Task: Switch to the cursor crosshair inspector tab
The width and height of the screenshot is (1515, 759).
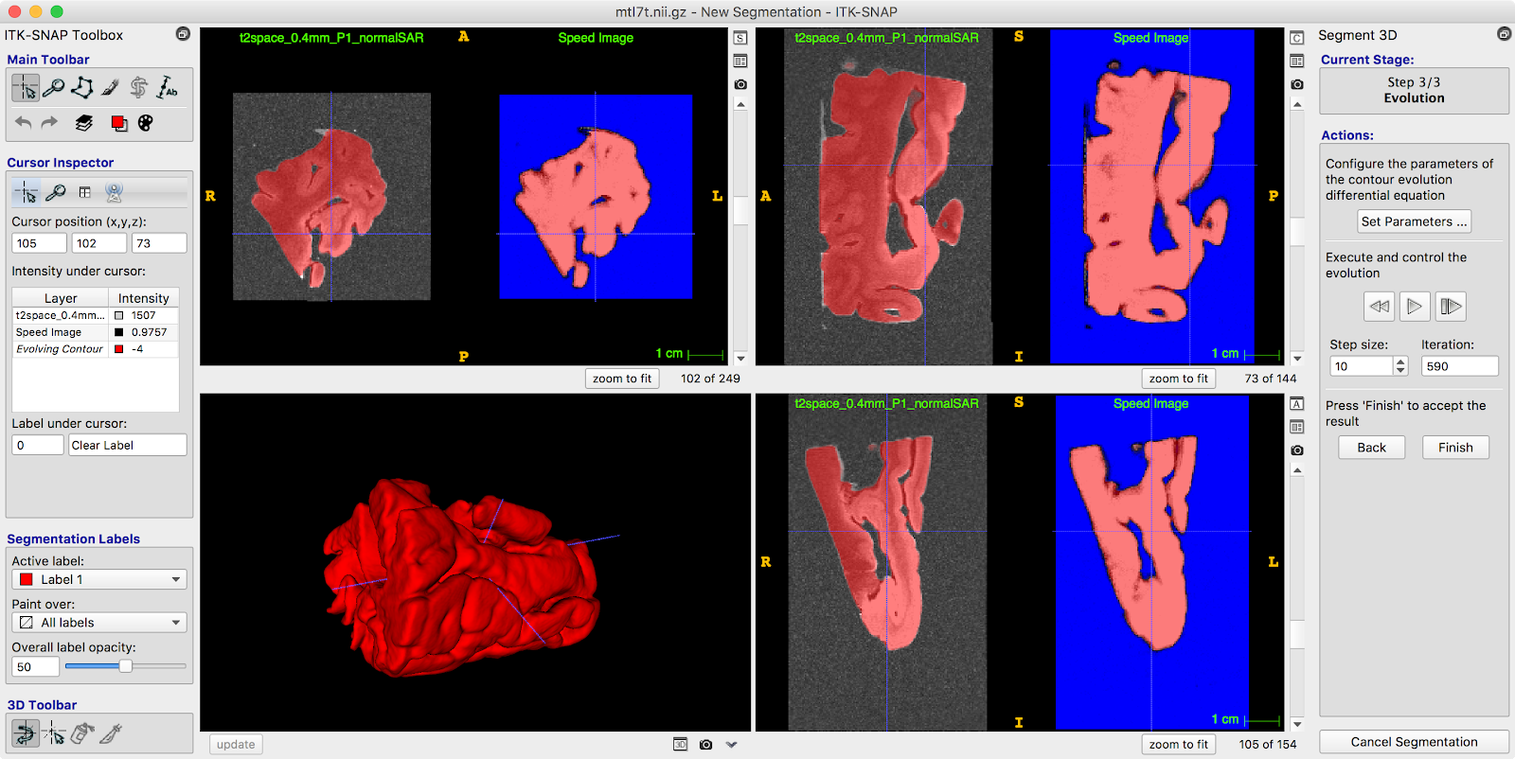Action: (27, 192)
